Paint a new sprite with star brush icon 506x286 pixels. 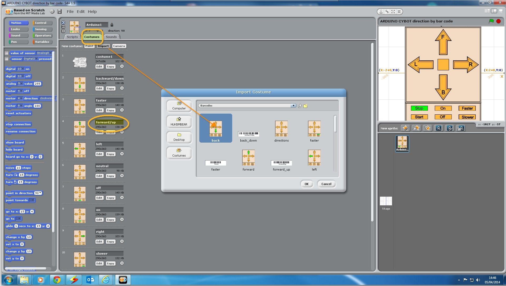pos(405,128)
